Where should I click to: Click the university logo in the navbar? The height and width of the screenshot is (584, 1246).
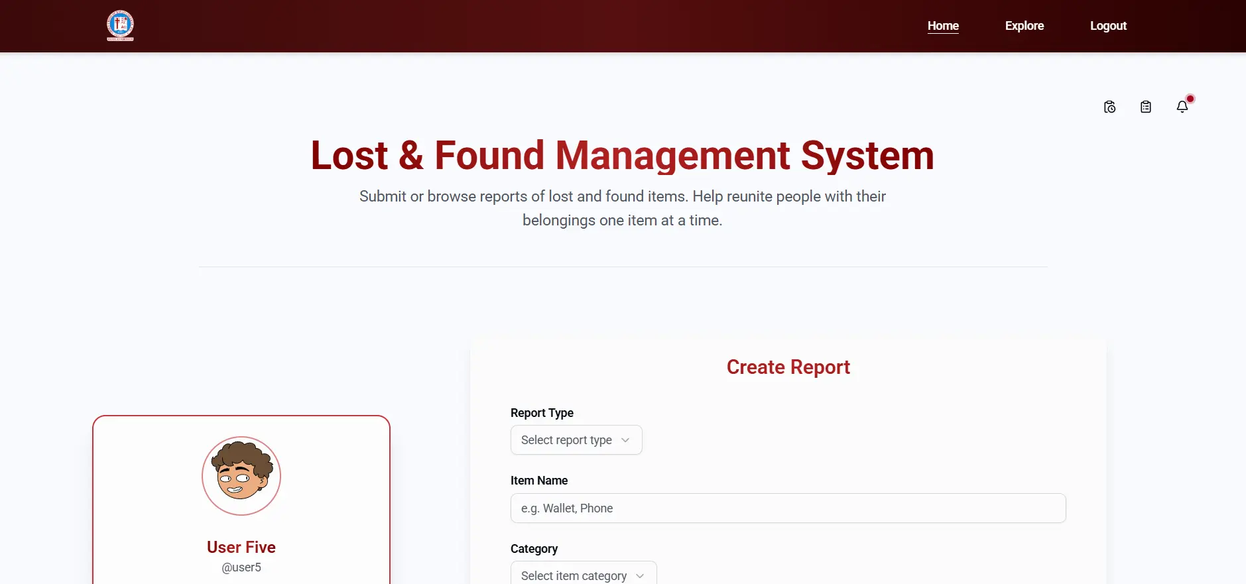[x=120, y=25]
